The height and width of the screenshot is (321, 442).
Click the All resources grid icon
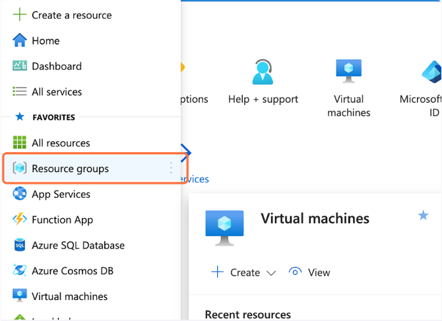(x=20, y=142)
